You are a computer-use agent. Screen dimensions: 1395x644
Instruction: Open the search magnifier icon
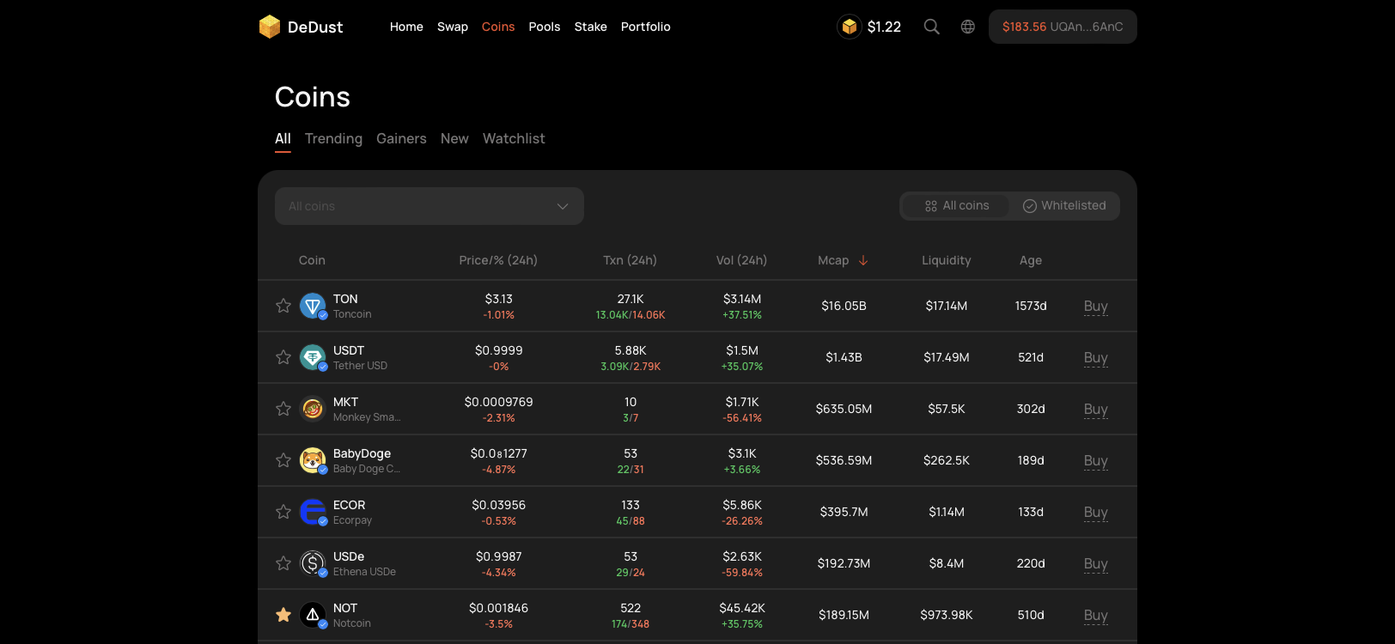click(x=931, y=27)
